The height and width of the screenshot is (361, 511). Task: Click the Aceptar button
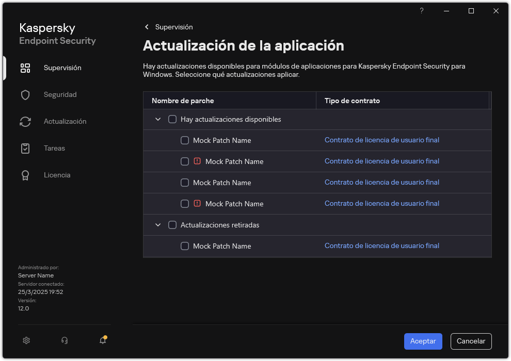pyautogui.click(x=423, y=341)
